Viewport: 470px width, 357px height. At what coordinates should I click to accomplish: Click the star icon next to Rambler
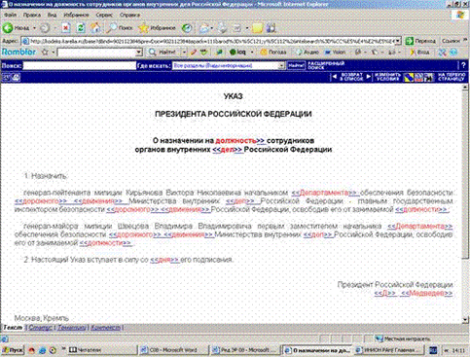(x=46, y=52)
